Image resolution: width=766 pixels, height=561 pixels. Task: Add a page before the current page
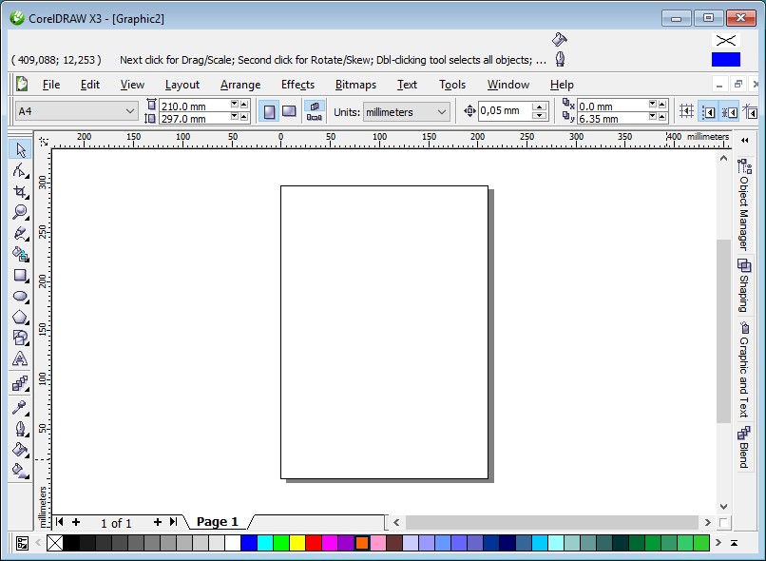(x=76, y=522)
